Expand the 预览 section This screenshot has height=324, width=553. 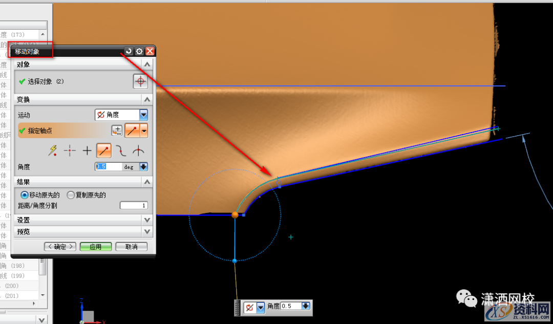[x=147, y=232]
